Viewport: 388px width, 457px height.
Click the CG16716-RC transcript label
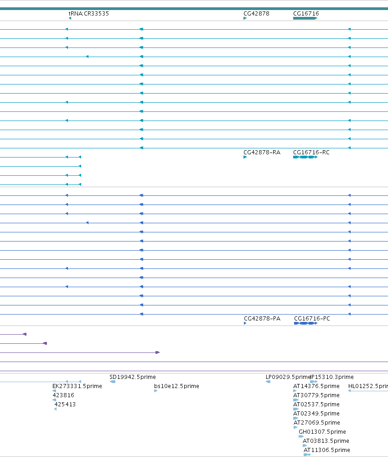(x=311, y=152)
